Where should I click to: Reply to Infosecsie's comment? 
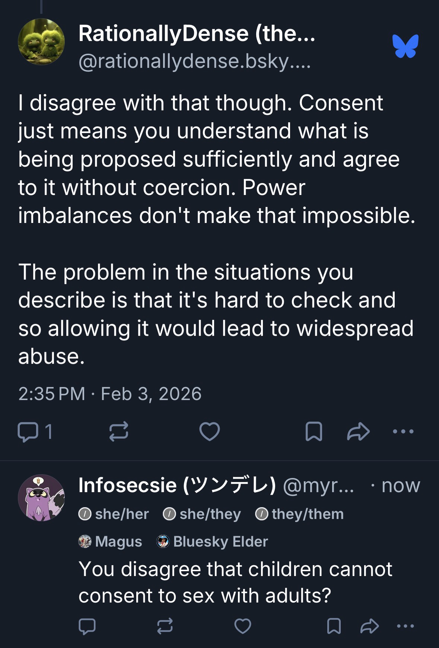87,626
